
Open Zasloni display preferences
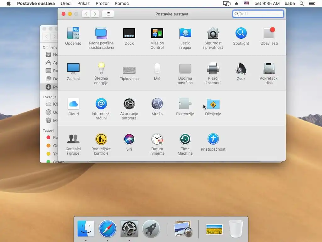[73, 72]
